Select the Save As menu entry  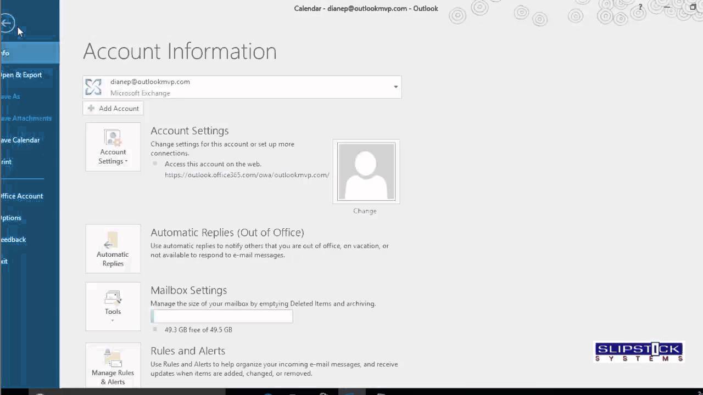(x=30, y=97)
